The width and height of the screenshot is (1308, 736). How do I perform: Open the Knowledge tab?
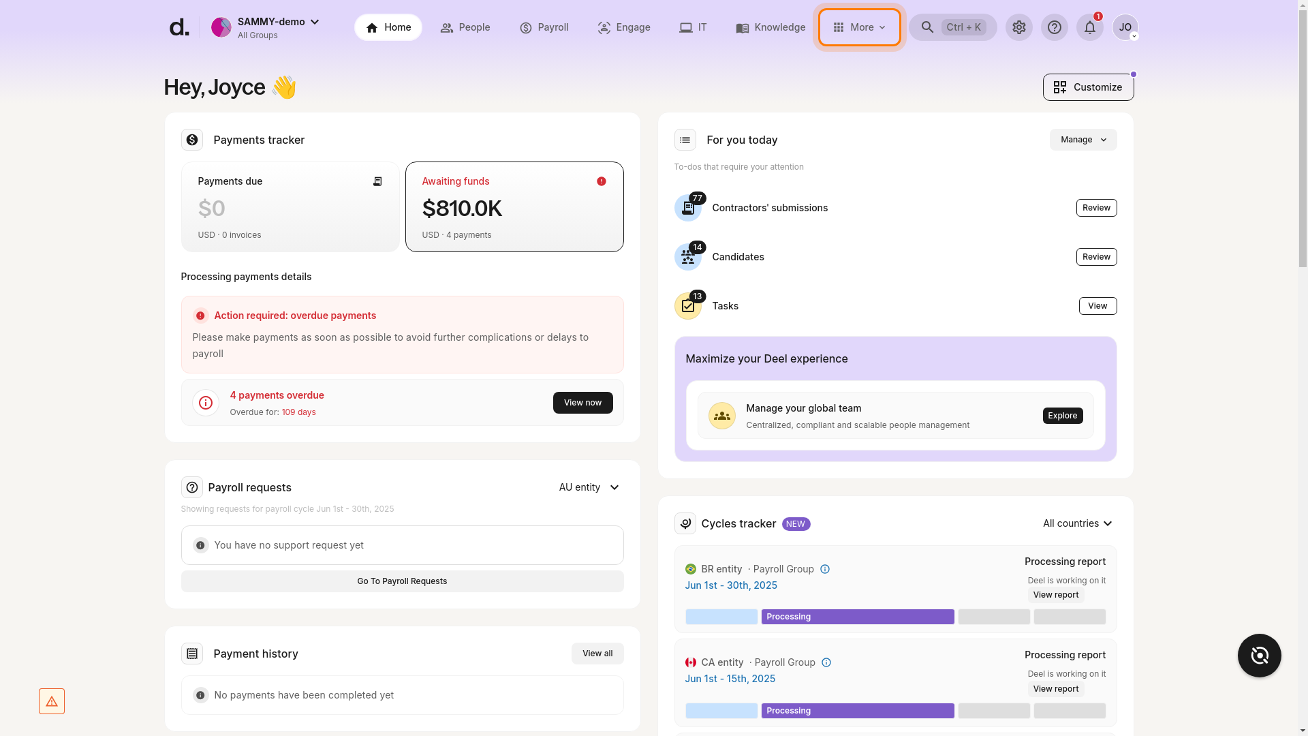click(x=770, y=27)
